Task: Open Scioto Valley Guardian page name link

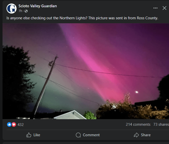Action: (38, 6)
